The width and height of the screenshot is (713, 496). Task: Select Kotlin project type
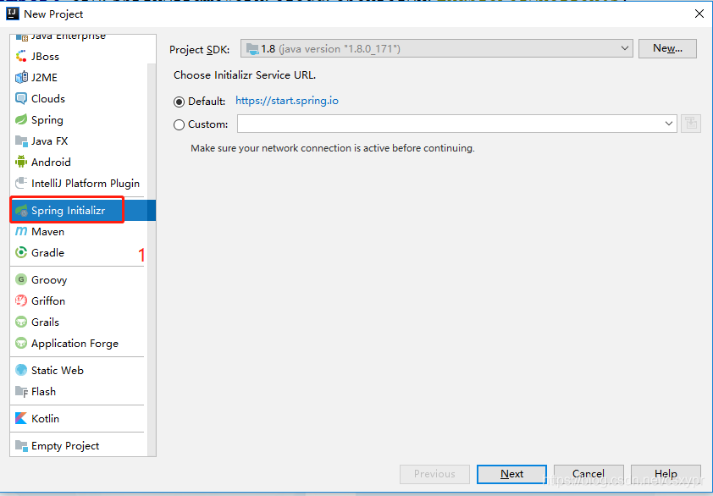[x=79, y=418]
